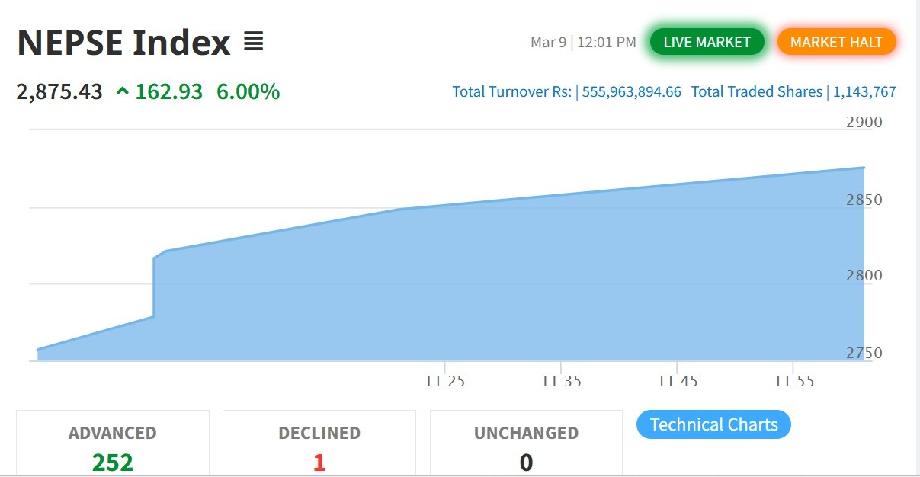Click the NEPSE Index heading

click(124, 43)
